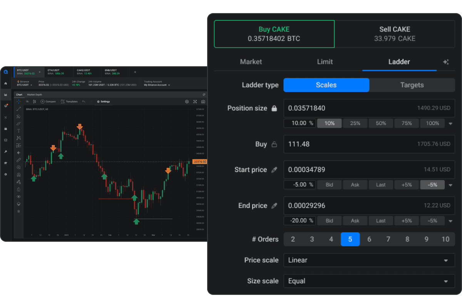Toggle the Position size lock
The width and height of the screenshot is (462, 308).
(x=274, y=109)
